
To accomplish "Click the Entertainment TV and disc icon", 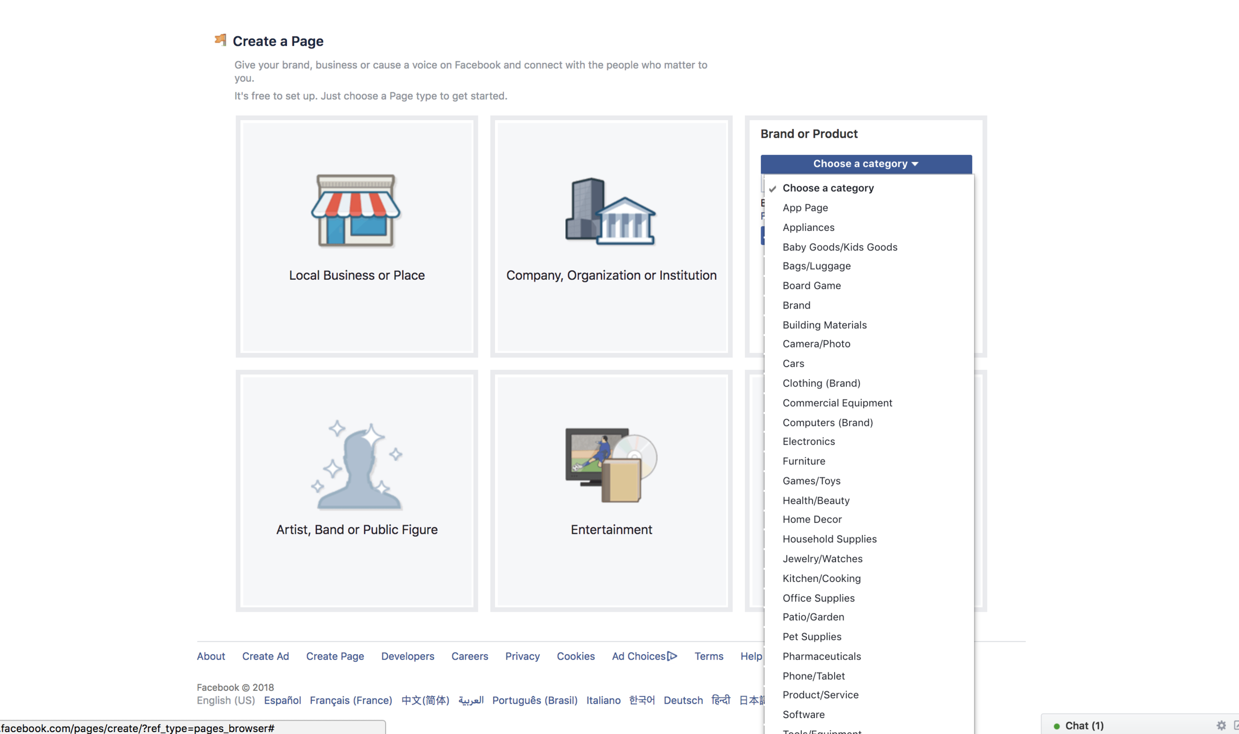I will (612, 465).
